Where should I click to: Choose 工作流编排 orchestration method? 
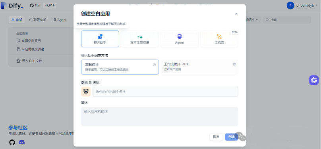click(199, 67)
